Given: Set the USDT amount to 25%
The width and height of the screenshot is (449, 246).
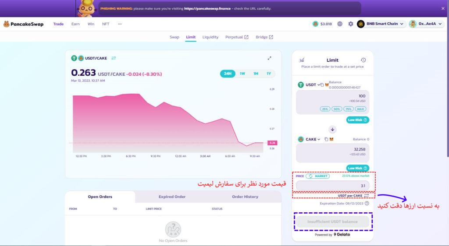Looking at the screenshot, I should (325, 109).
